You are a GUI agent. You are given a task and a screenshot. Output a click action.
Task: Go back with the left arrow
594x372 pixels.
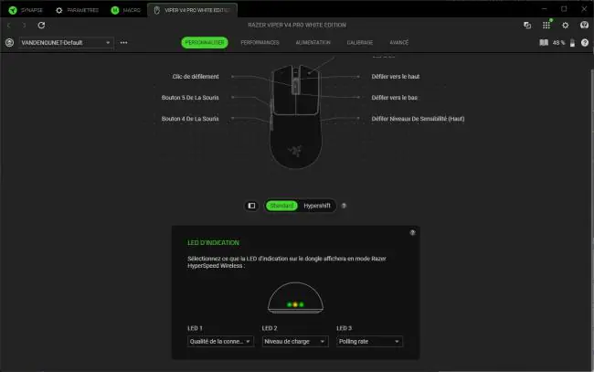(9, 26)
